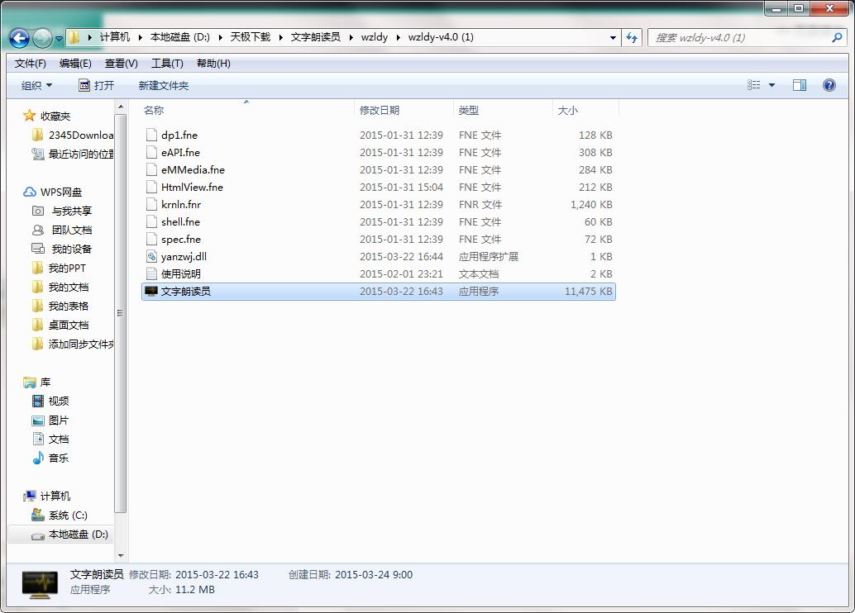The width and height of the screenshot is (855, 613).
Task: Open the view options dropdown arrow
Action: coord(771,85)
